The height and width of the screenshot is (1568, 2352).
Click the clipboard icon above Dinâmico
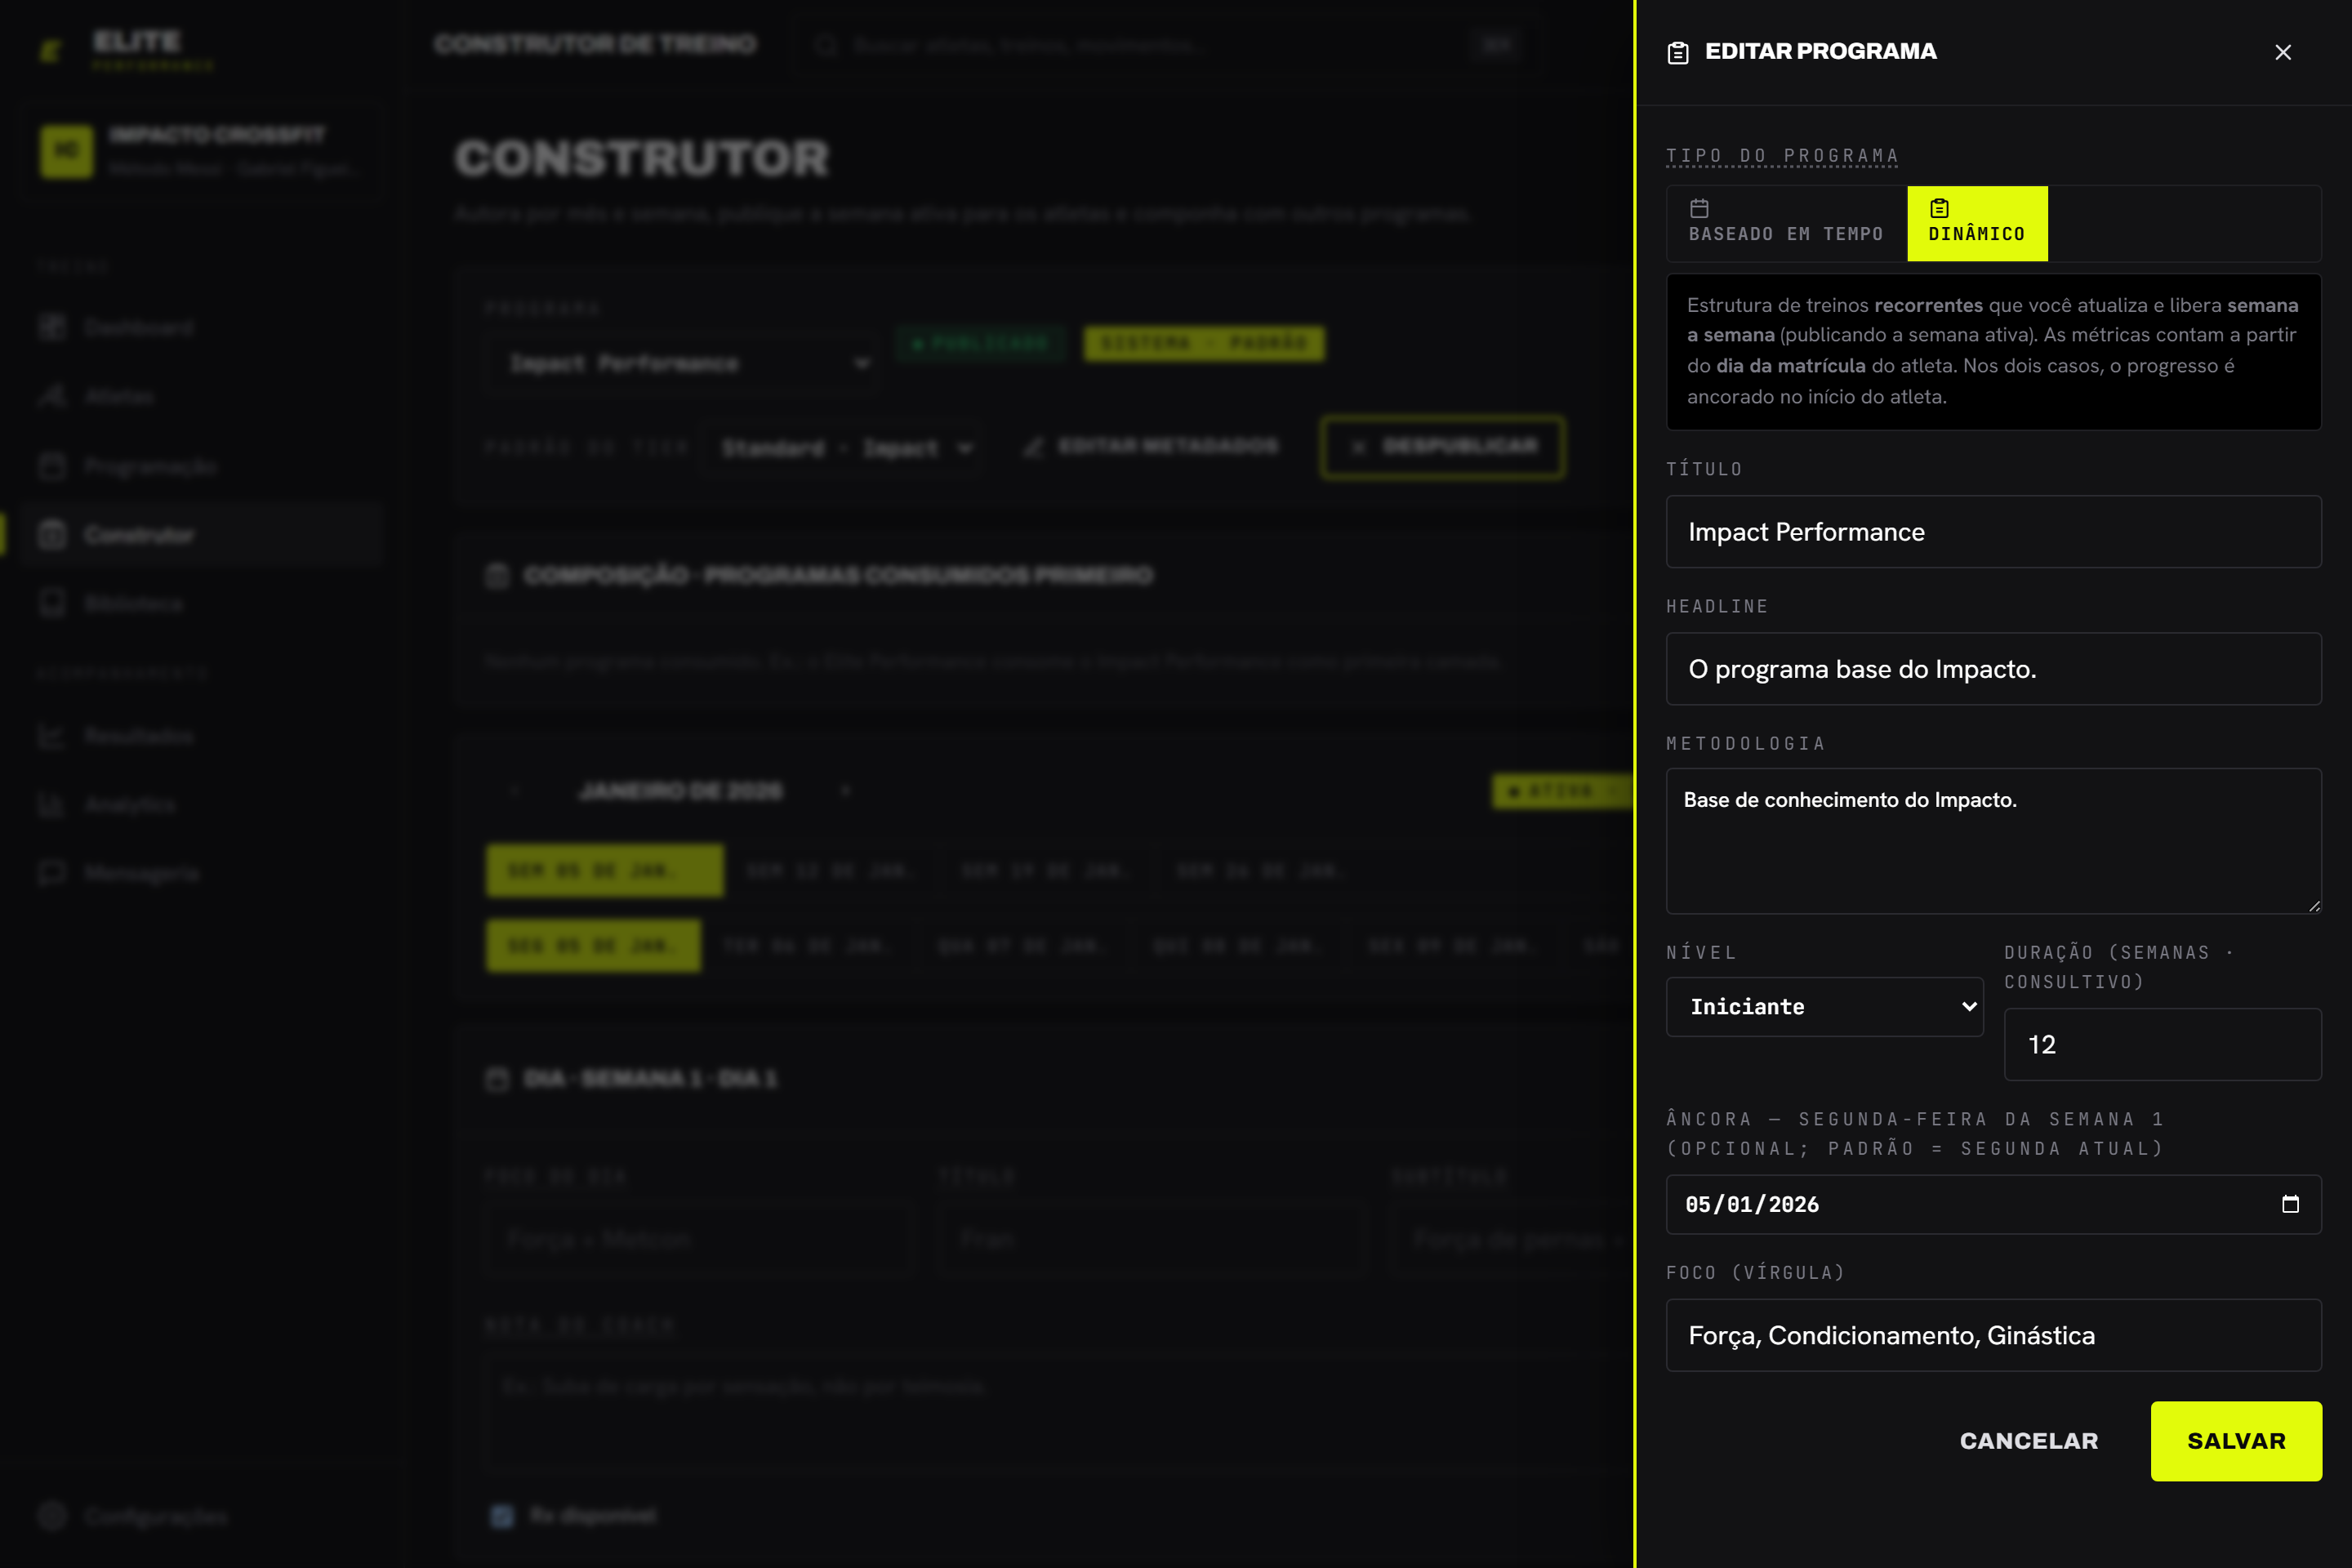[1939, 208]
